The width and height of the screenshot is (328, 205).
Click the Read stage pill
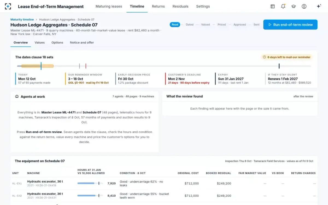coord(175,25)
